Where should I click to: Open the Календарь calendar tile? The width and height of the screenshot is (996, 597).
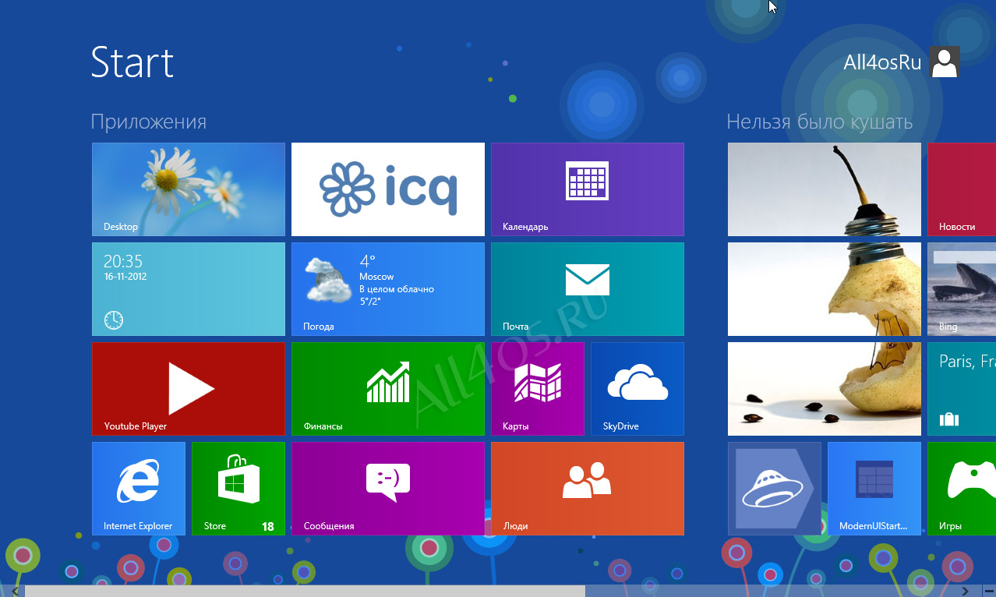click(588, 189)
